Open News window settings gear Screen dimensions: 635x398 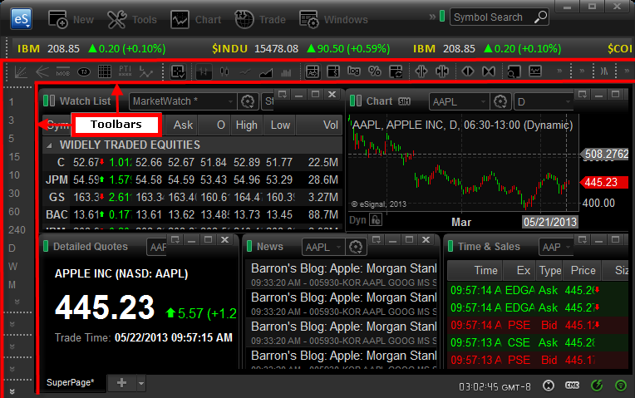(x=356, y=247)
